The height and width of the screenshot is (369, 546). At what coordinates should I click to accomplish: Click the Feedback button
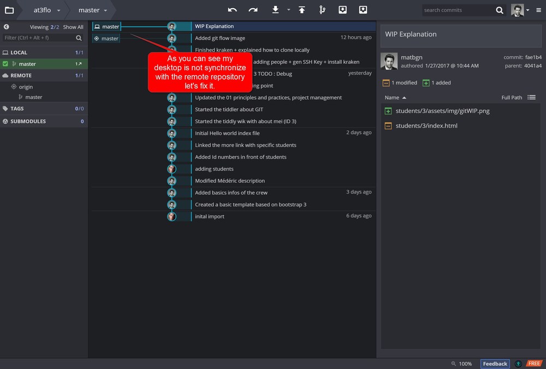tap(495, 364)
